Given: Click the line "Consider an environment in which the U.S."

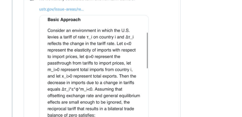Looking at the screenshot, I should (89, 30).
